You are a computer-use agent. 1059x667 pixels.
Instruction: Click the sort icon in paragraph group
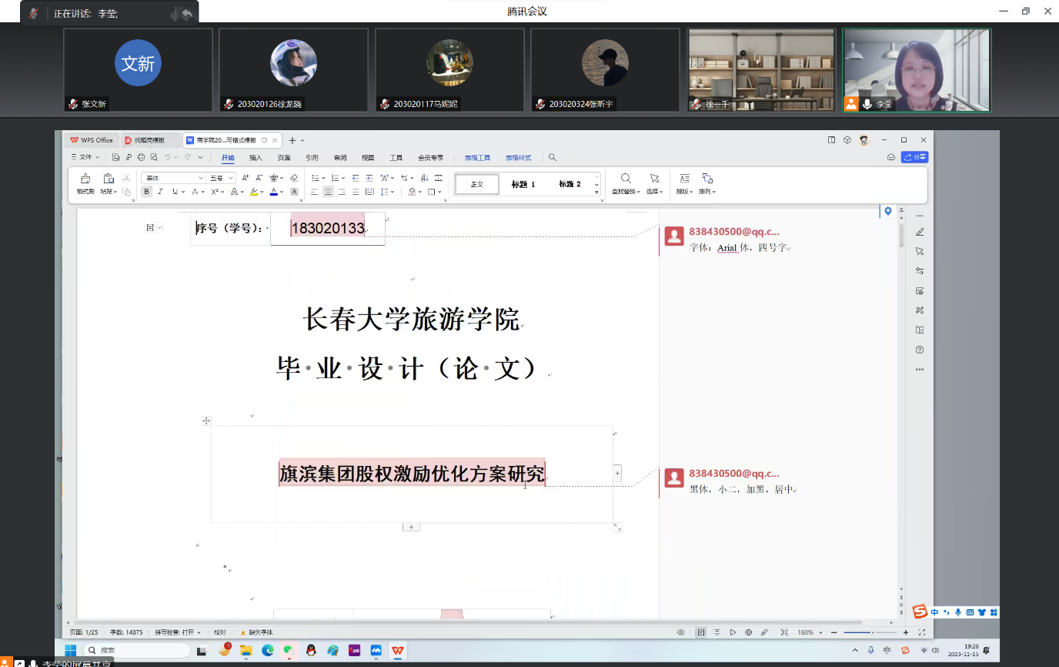coord(425,178)
